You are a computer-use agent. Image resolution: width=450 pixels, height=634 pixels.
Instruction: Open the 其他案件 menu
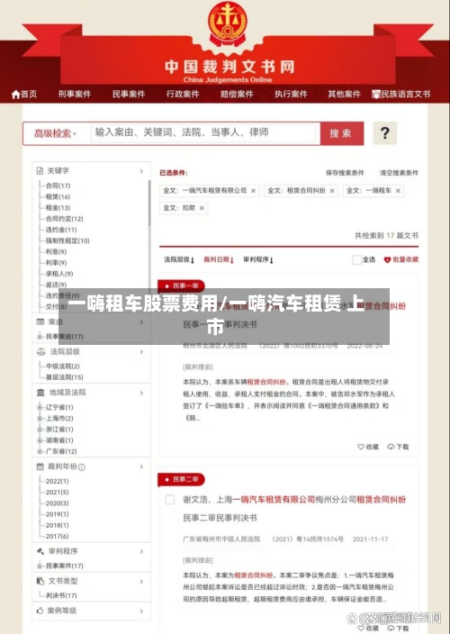coord(344,95)
